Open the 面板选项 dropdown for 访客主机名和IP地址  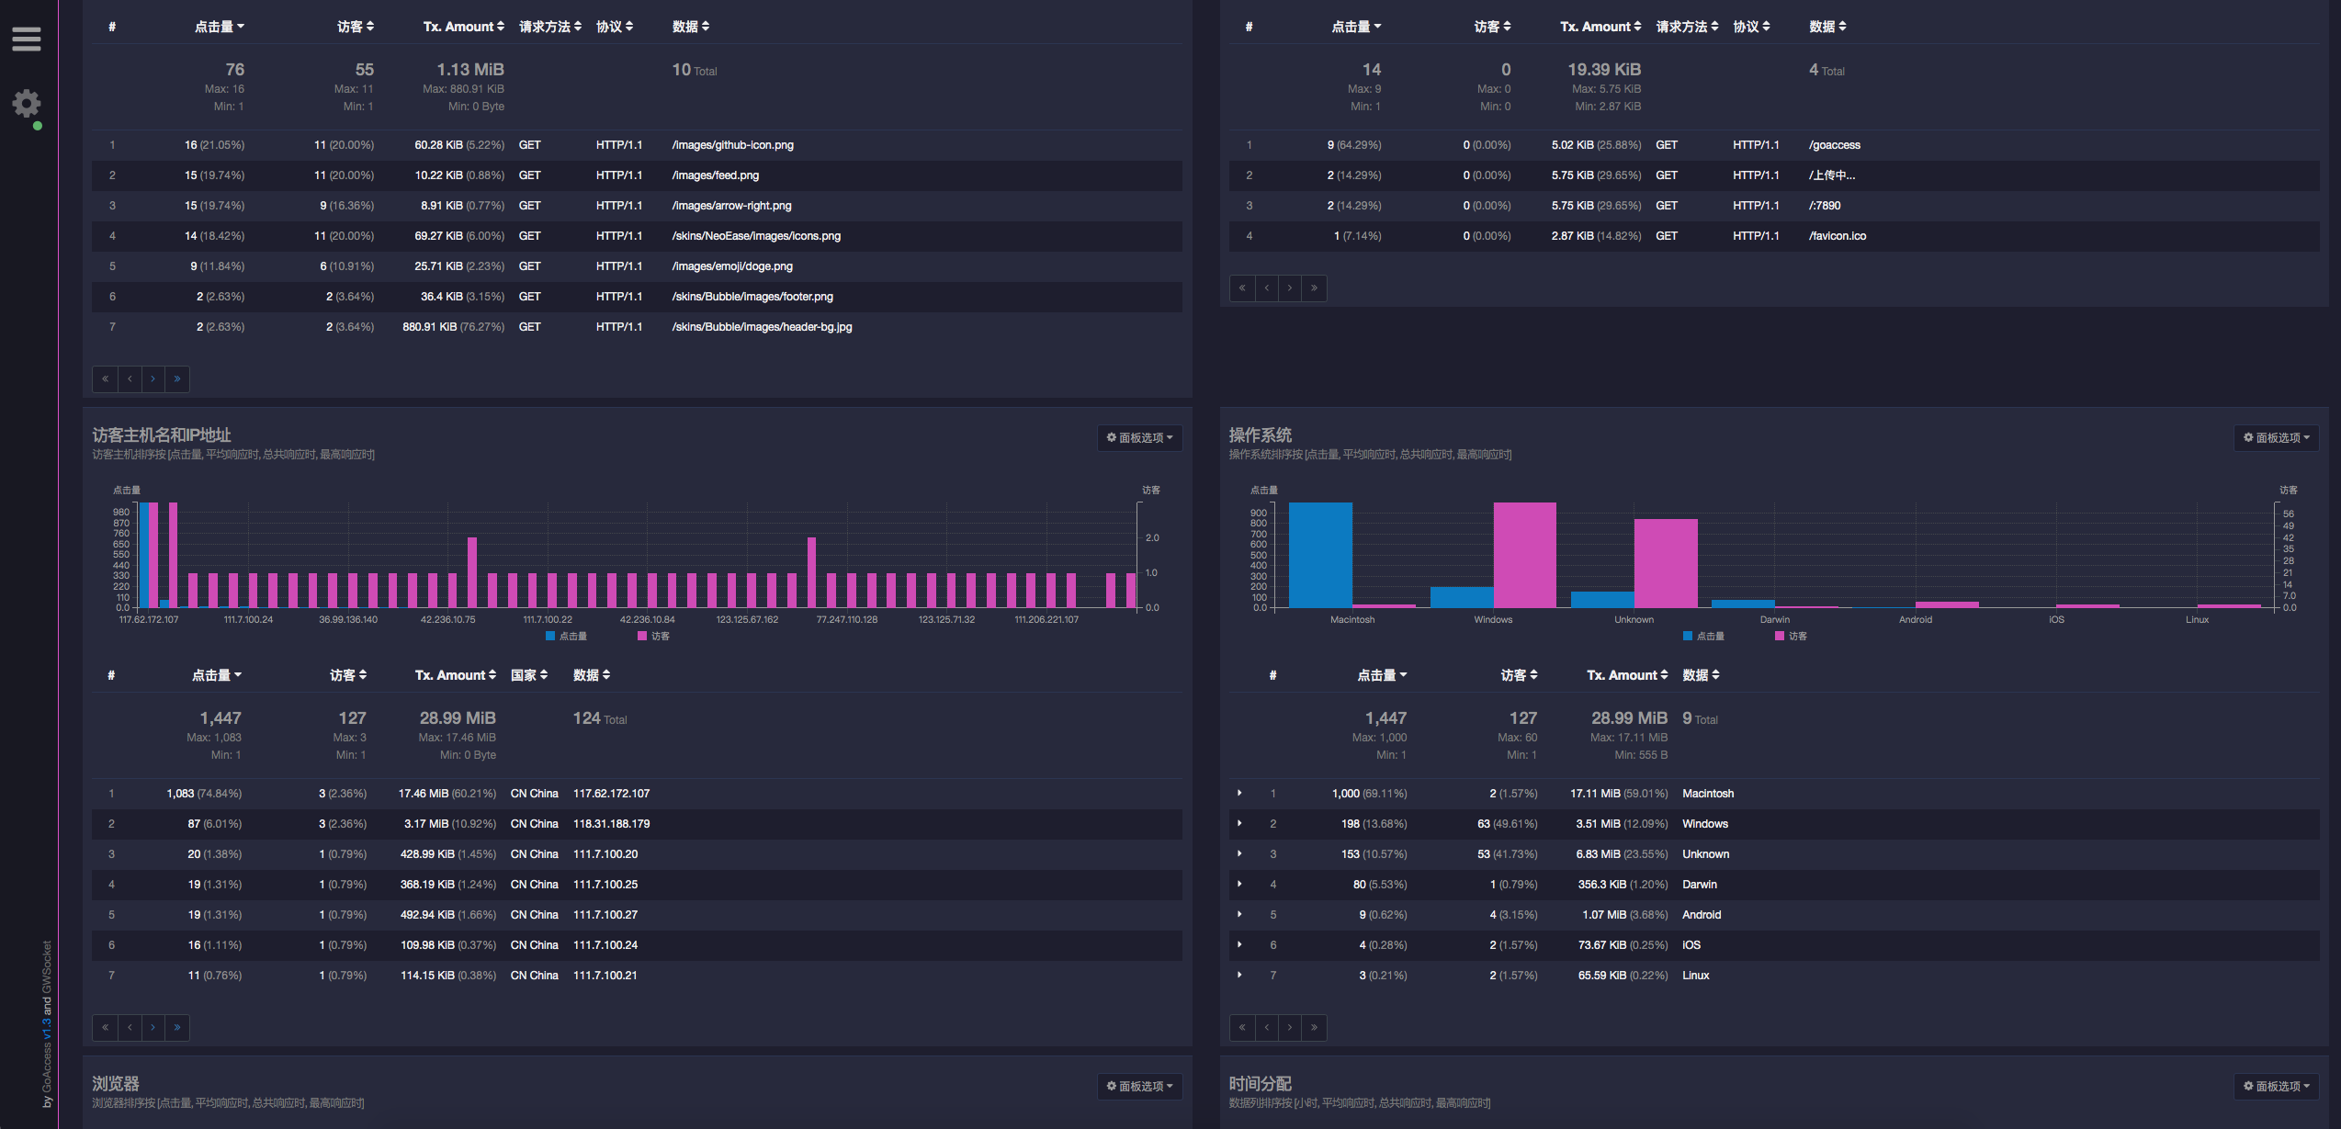[x=1139, y=438]
